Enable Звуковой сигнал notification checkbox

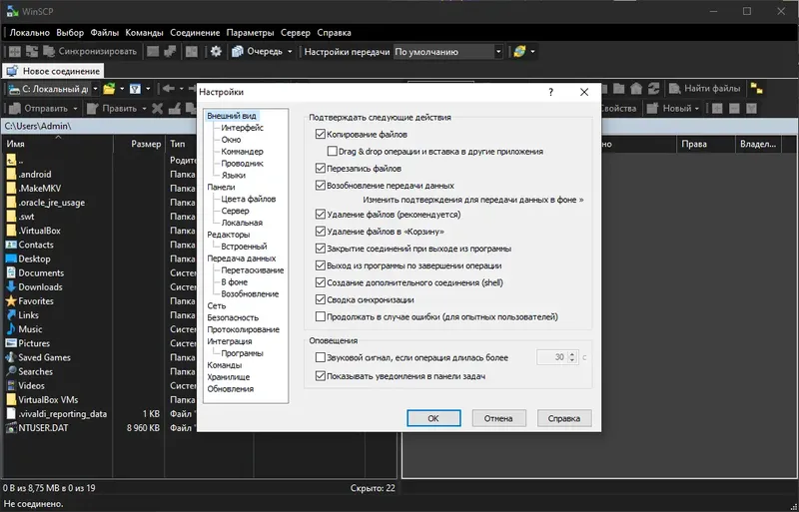click(x=320, y=357)
